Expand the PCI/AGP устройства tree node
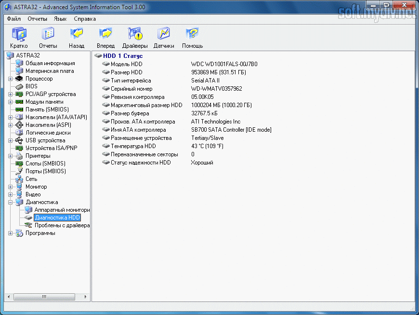This screenshot has height=315, width=419. click(10, 94)
